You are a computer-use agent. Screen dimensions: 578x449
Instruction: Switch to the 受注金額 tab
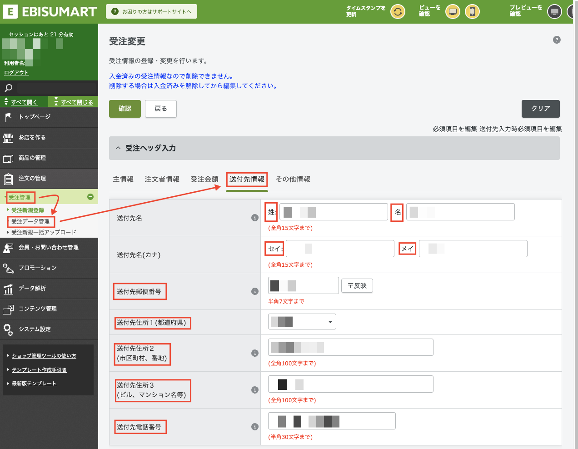click(204, 179)
